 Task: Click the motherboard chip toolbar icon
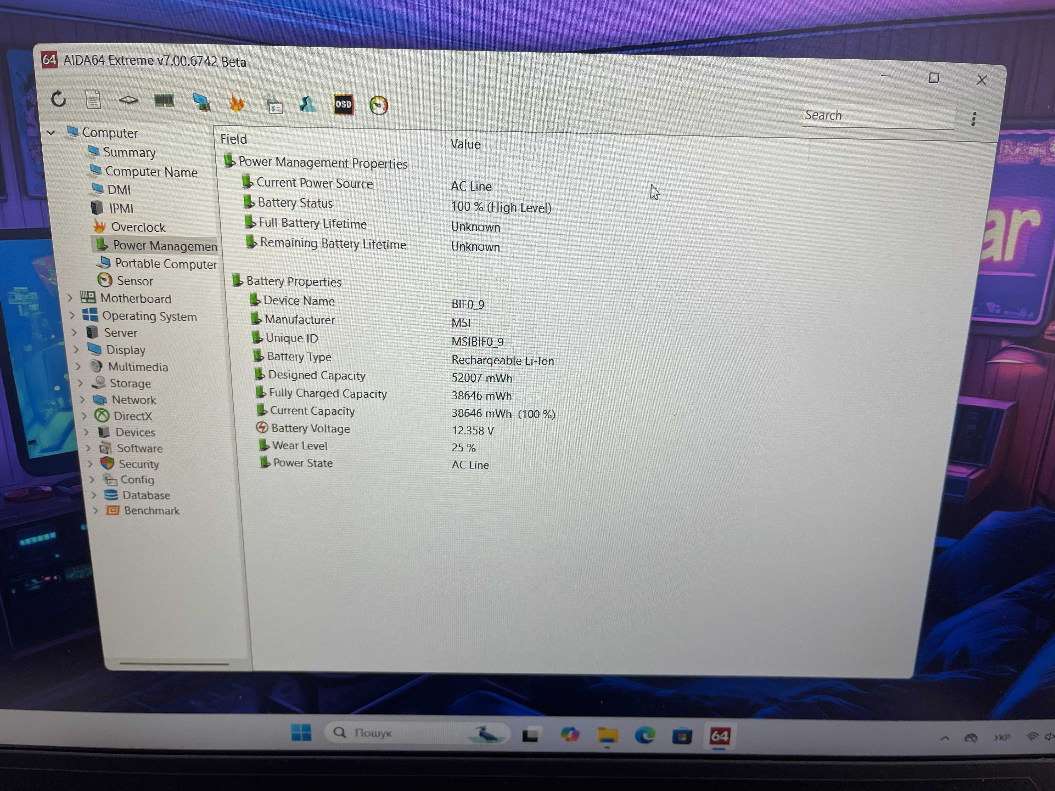coord(128,100)
